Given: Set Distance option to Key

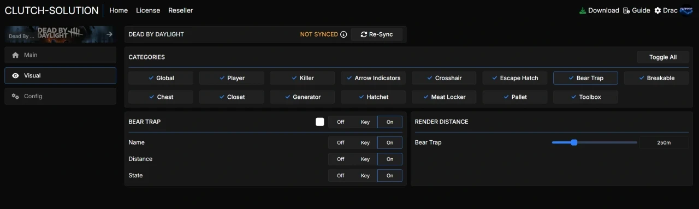Looking at the screenshot, I should coord(365,159).
